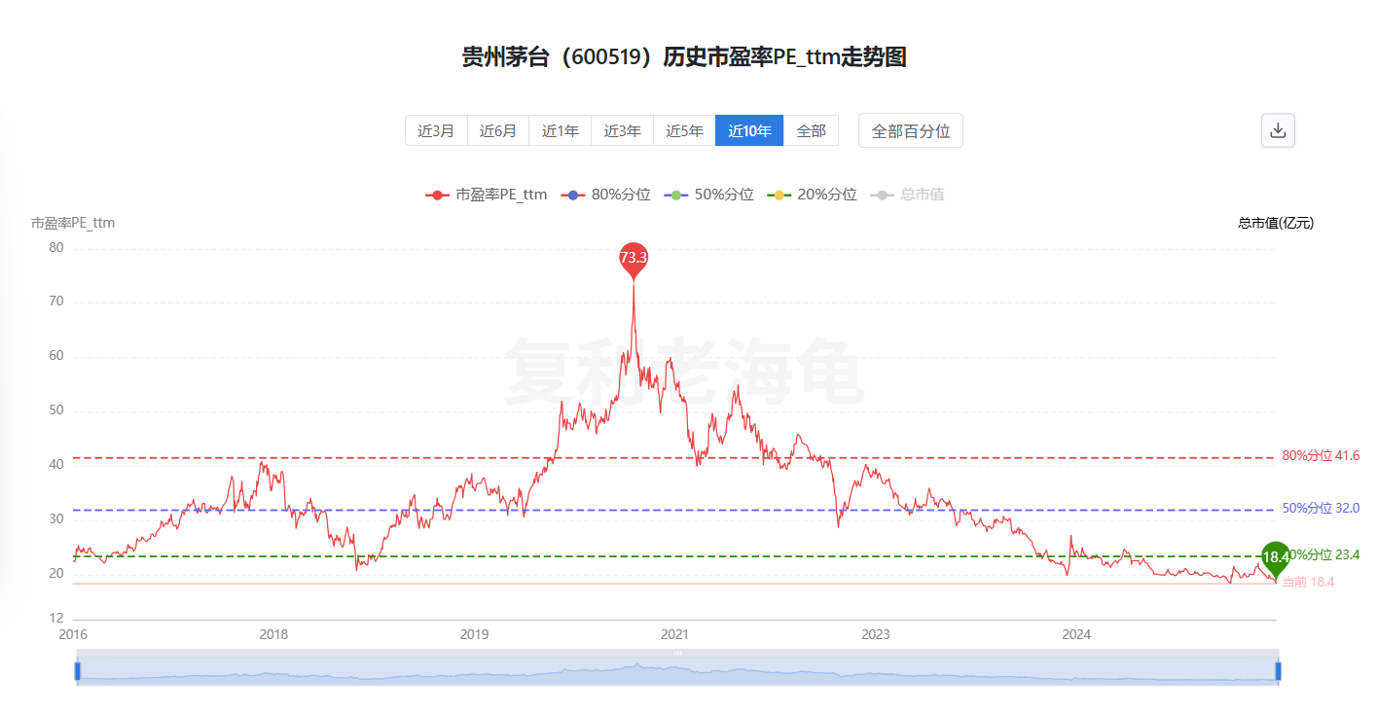Click the 市盈率PE_ttm y-axis title
The width and height of the screenshot is (1377, 713).
[73, 223]
